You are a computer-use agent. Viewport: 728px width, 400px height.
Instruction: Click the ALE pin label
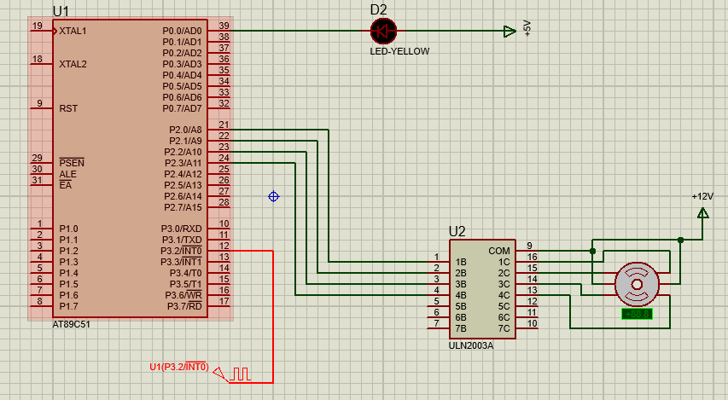point(67,175)
